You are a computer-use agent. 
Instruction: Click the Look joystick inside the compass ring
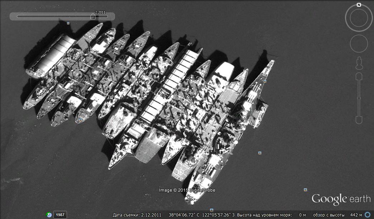(x=359, y=18)
